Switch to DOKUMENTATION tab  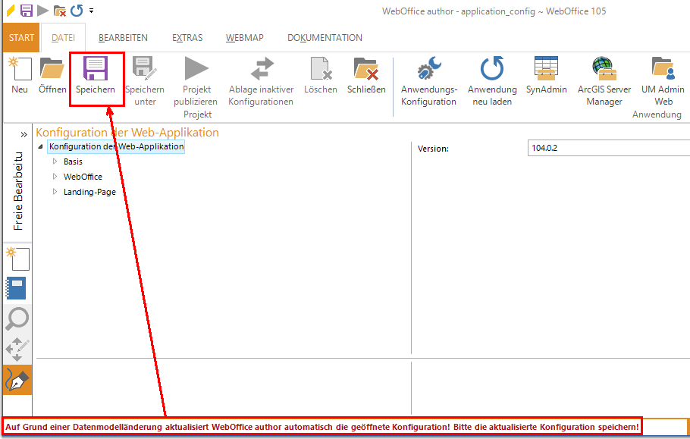(325, 38)
